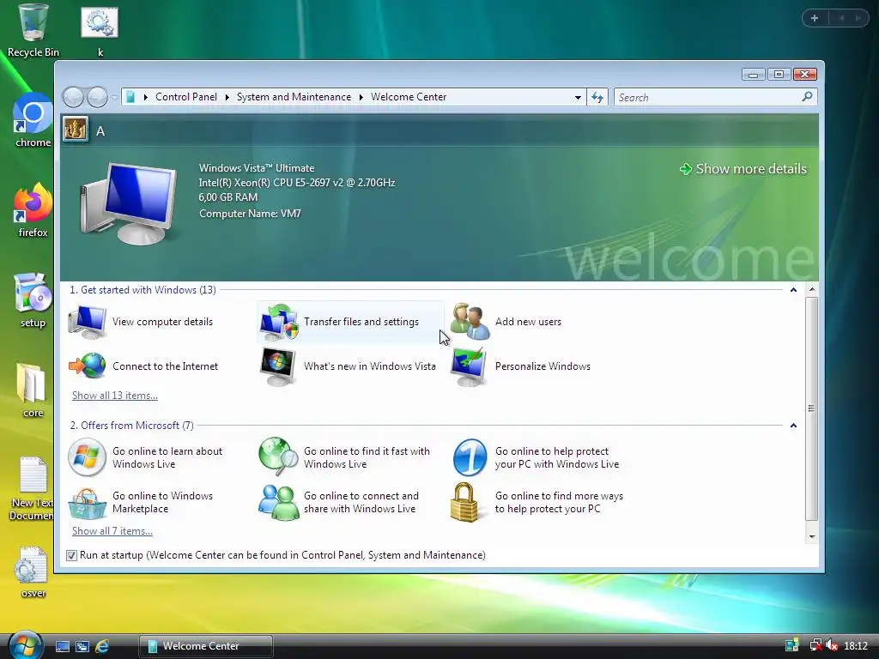Viewport: 879px width, 659px height.
Task: Click in the Search input field
Action: tap(708, 98)
